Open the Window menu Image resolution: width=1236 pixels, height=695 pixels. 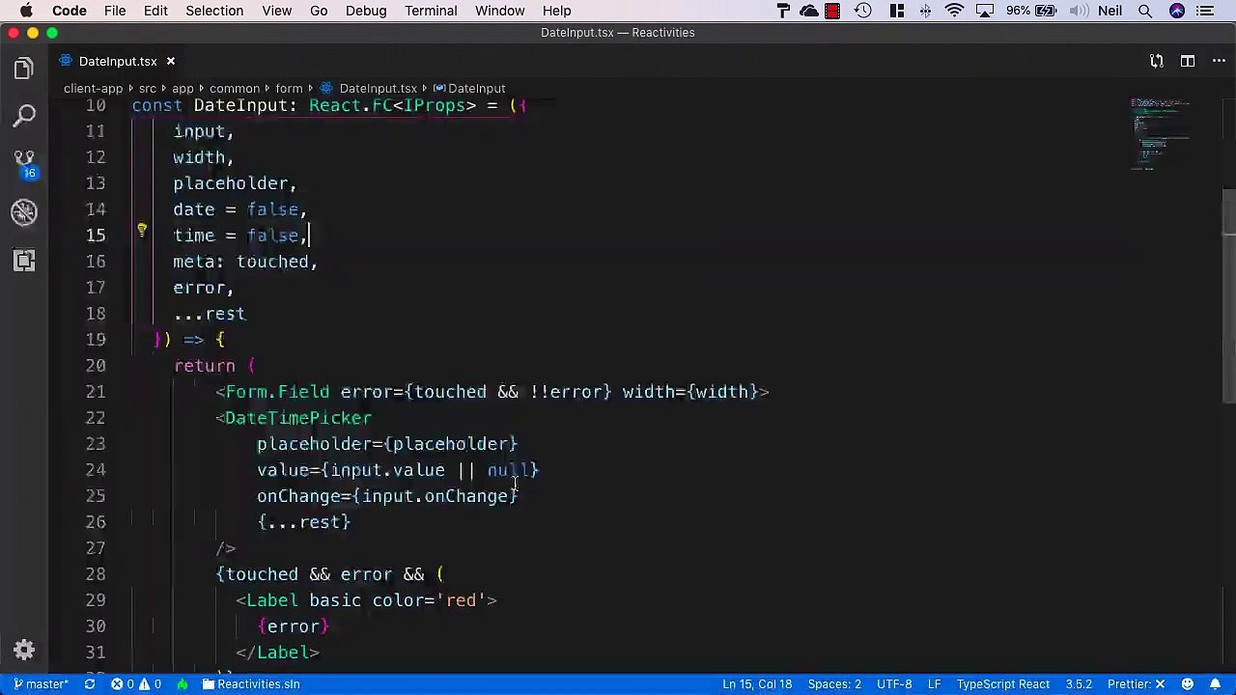point(500,11)
